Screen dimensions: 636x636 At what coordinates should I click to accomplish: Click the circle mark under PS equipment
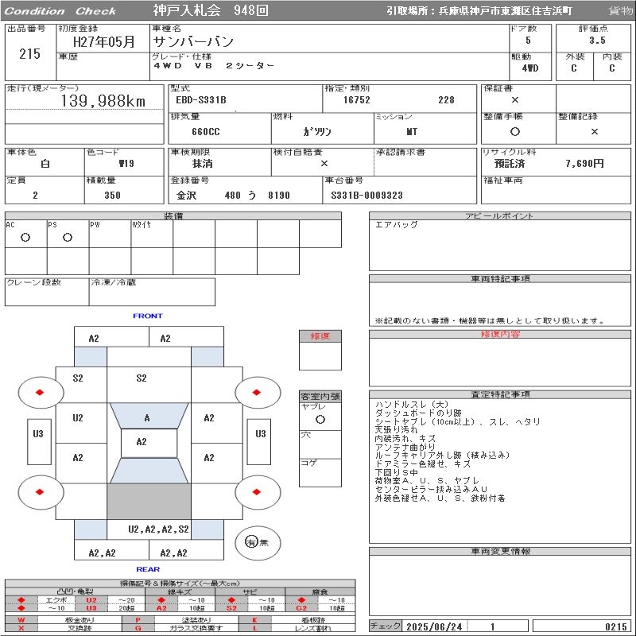68,238
